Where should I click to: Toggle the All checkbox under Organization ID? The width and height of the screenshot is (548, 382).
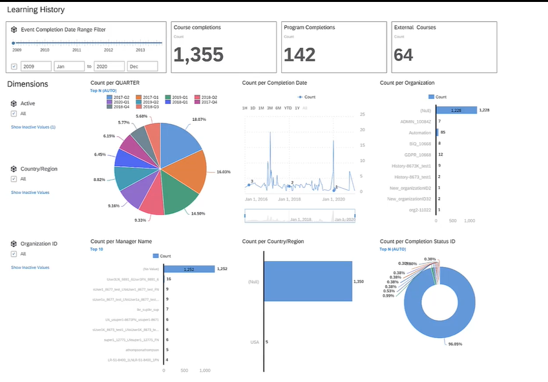point(14,253)
